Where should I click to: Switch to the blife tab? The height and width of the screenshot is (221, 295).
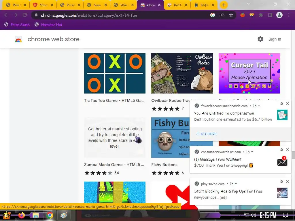(x=204, y=5)
